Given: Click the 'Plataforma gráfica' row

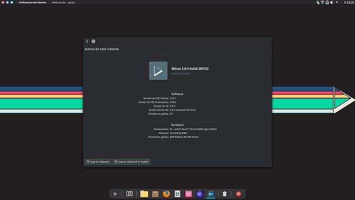Looking at the screenshot, I should tap(161, 114).
